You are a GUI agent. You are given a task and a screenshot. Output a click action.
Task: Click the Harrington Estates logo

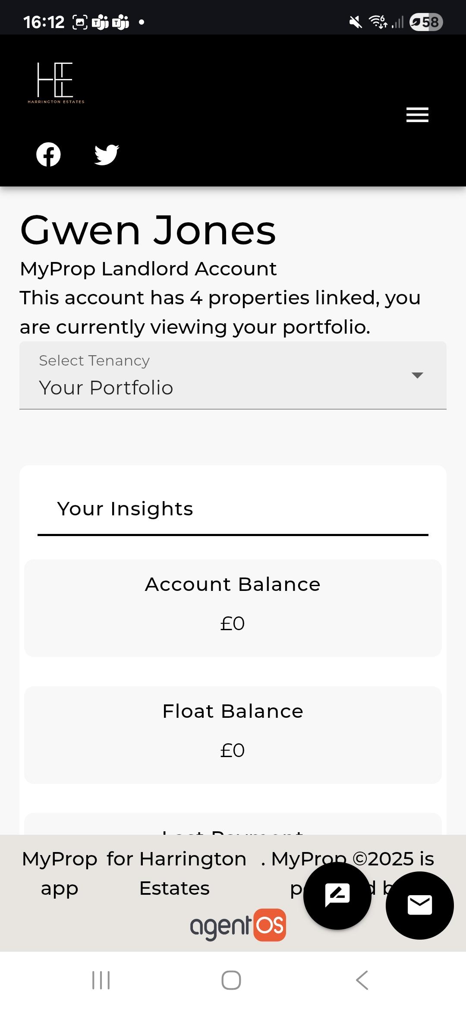point(56,83)
